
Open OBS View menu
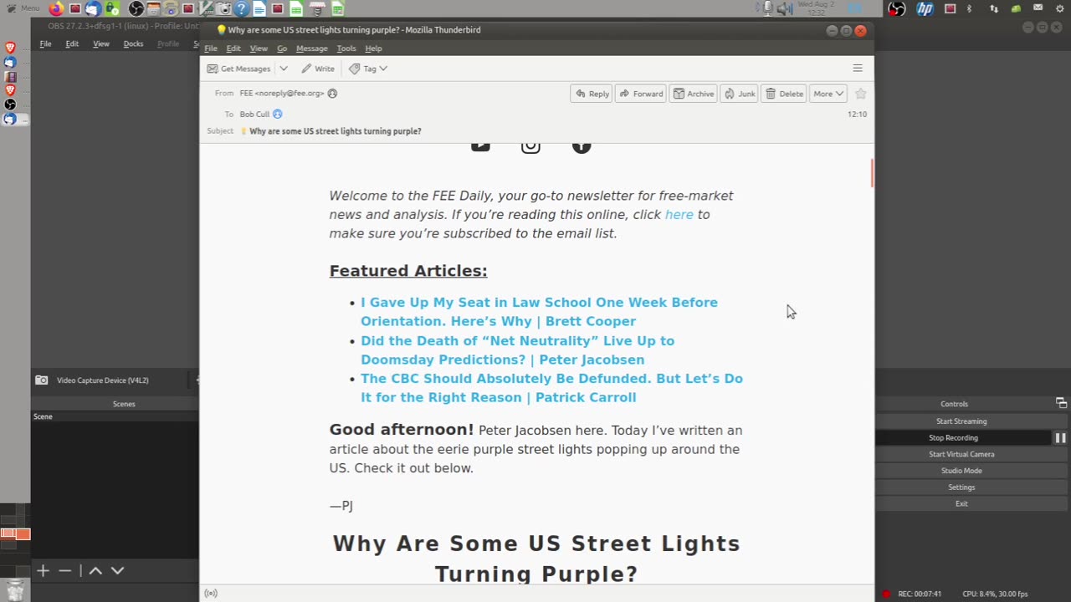101,43
